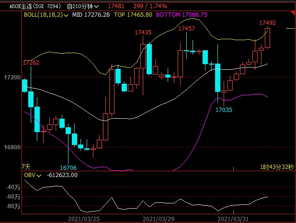Viewport: 296px width, 223px height.
Task: Click the date label 2021/03/25
Action: click(84, 219)
